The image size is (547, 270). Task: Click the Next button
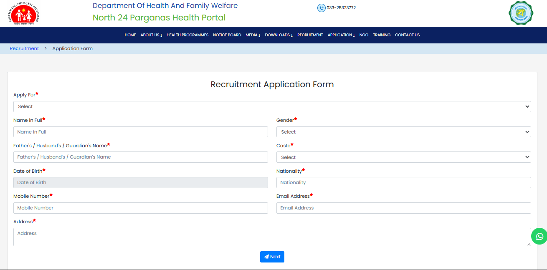pos(272,257)
